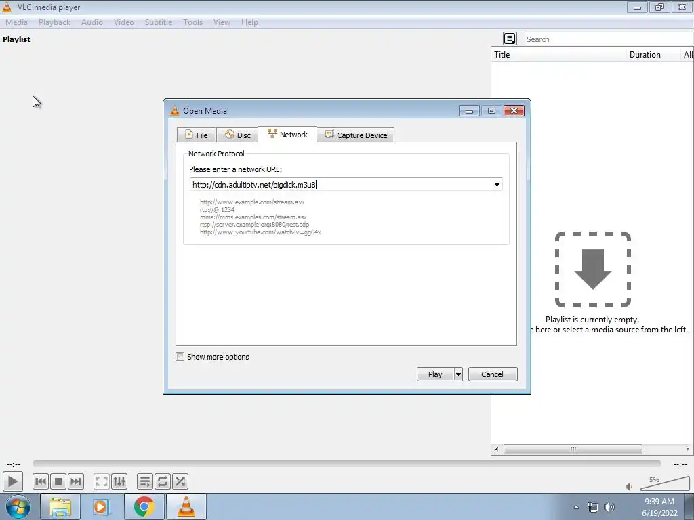Expand the network URL history dropdown
This screenshot has height=520, width=694.
[497, 184]
